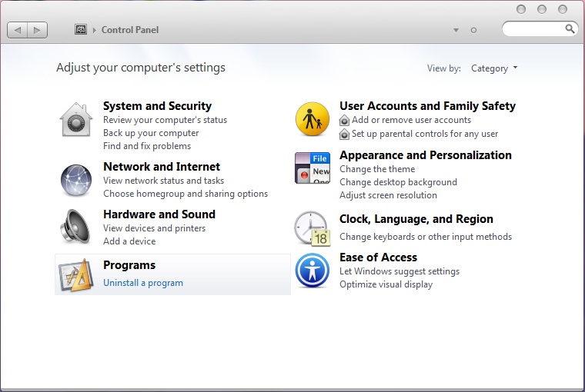Expand the breadcrumb arrow before Control Panel

95,30
